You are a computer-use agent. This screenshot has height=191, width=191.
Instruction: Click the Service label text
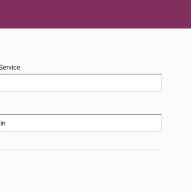[10, 67]
